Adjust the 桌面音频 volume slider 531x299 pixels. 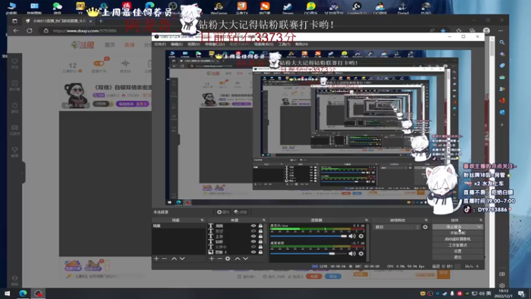pyautogui.click(x=309, y=253)
